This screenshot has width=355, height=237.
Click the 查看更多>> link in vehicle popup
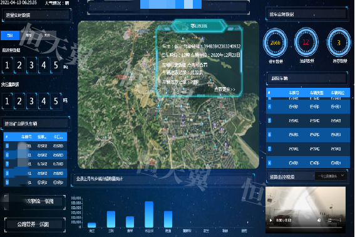tap(225, 90)
